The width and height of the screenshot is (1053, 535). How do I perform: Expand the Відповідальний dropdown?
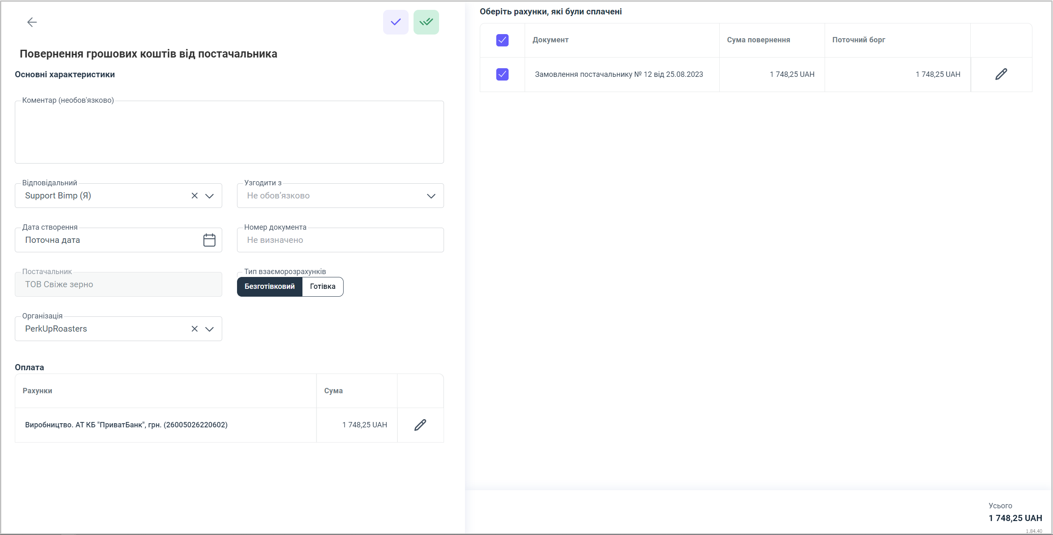point(209,196)
